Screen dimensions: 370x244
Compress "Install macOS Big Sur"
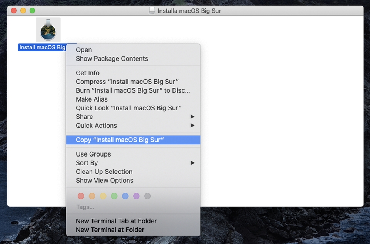click(x=133, y=82)
